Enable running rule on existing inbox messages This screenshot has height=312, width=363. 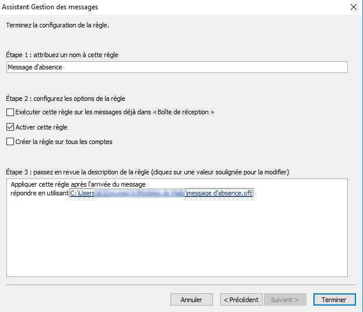10,112
